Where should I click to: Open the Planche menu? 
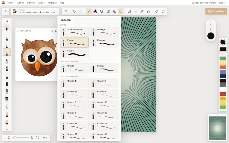(x=31, y=3)
